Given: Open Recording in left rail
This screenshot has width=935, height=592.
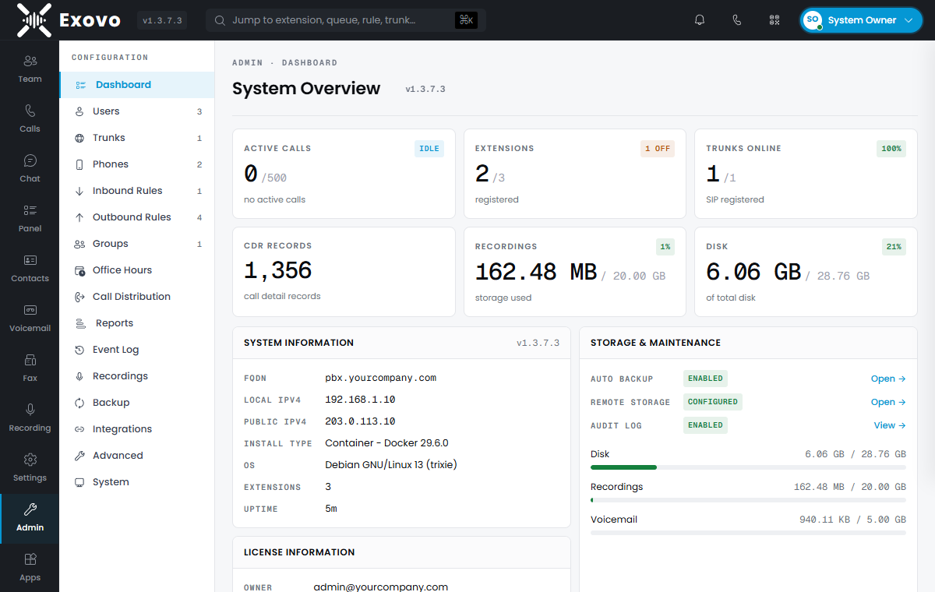Looking at the screenshot, I should point(30,418).
